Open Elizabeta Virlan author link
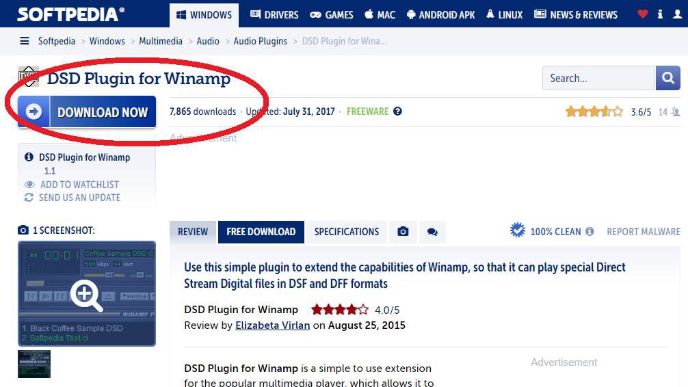Viewport: 688px width, 387px height. (x=272, y=325)
